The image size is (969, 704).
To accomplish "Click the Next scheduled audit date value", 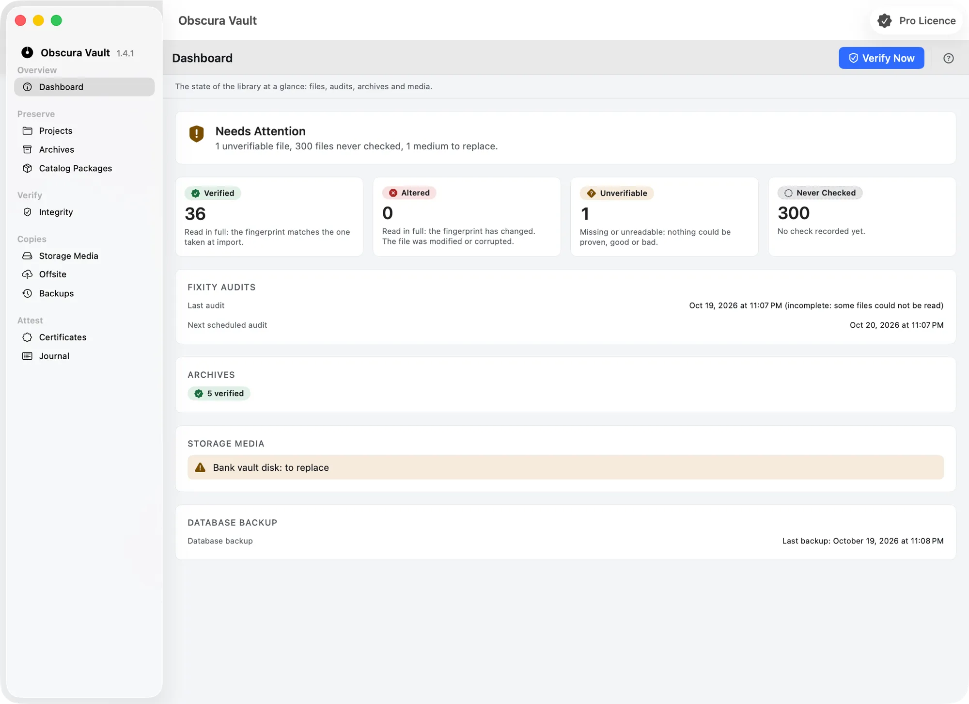I will [897, 325].
